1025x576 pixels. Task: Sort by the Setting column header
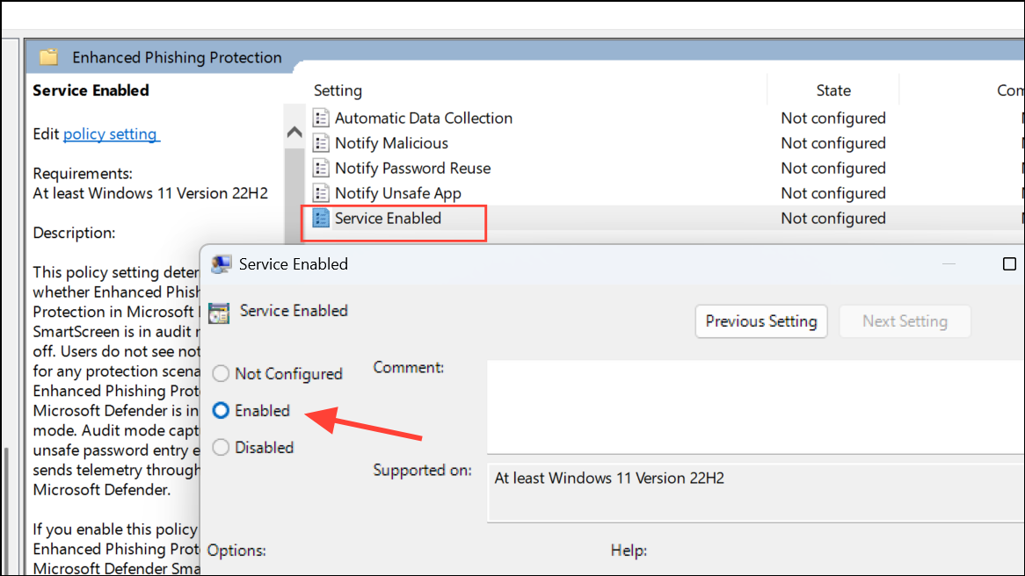point(338,90)
